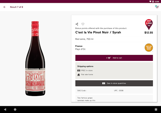Tap the France Pays d'Oc origin
Viewport: 161px width, 113px height.
click(80, 48)
